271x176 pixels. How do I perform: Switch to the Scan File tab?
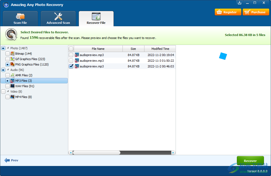pos(20,19)
